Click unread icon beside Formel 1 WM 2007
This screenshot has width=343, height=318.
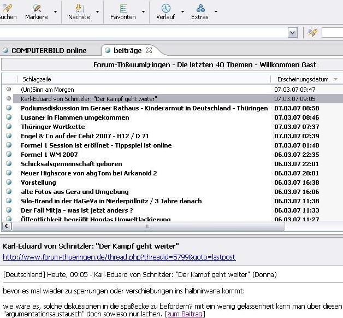9,154
